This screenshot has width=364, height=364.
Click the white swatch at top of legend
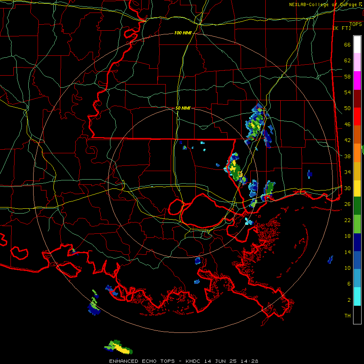[357, 44]
